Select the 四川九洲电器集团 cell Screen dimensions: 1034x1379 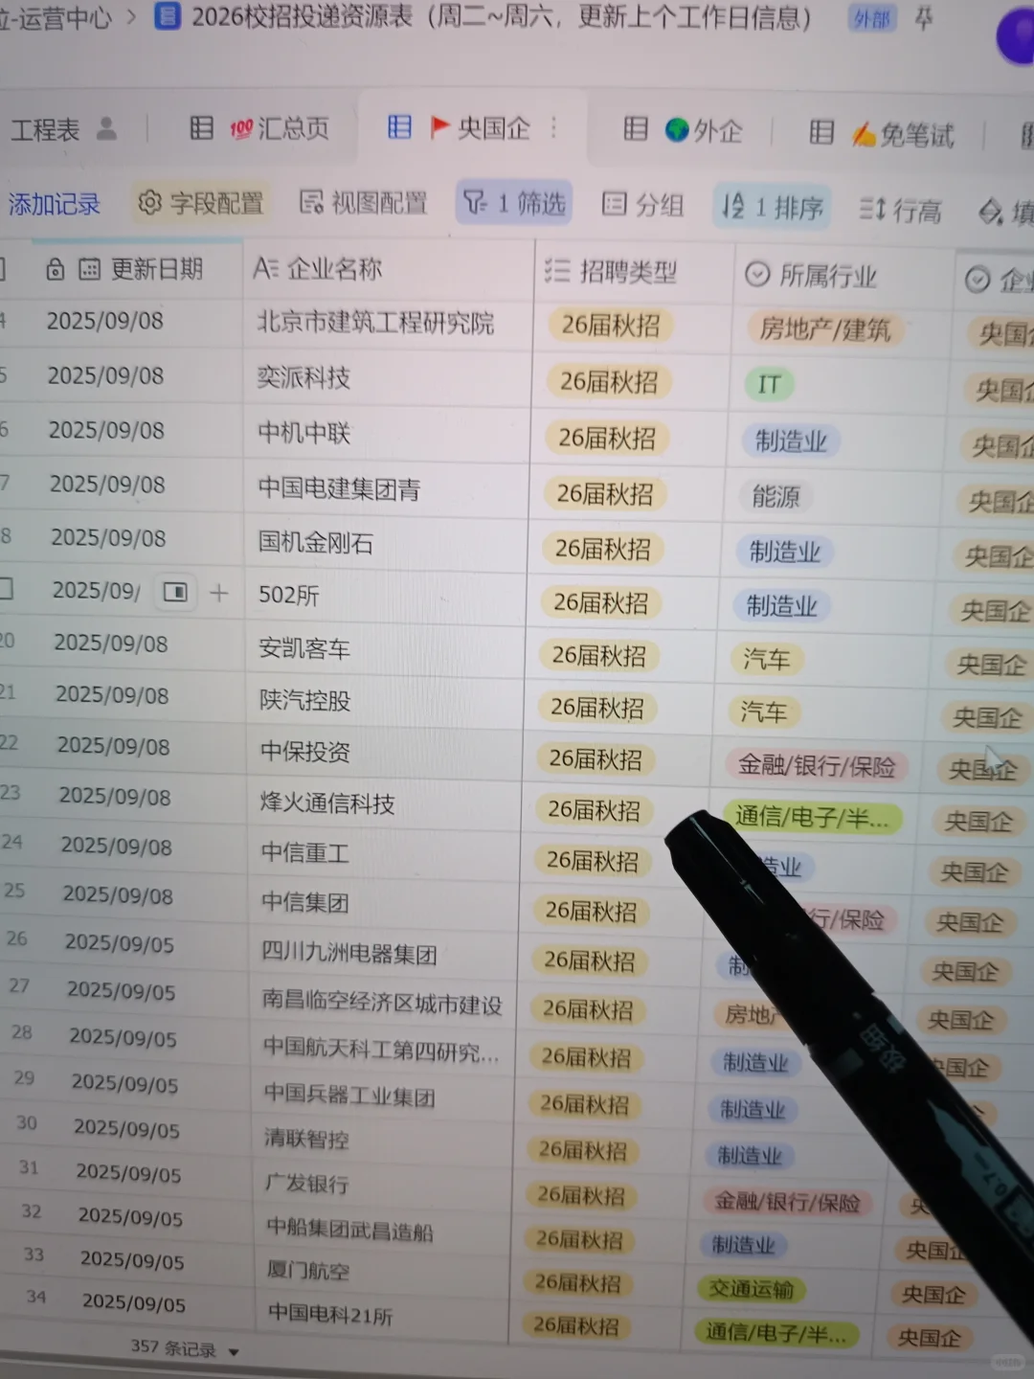(x=385, y=954)
